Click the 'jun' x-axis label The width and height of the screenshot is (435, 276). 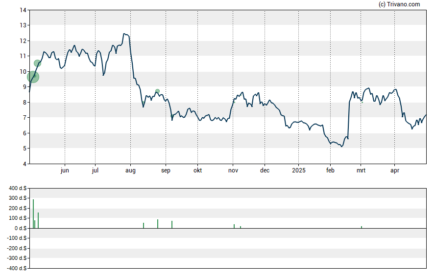(x=65, y=170)
